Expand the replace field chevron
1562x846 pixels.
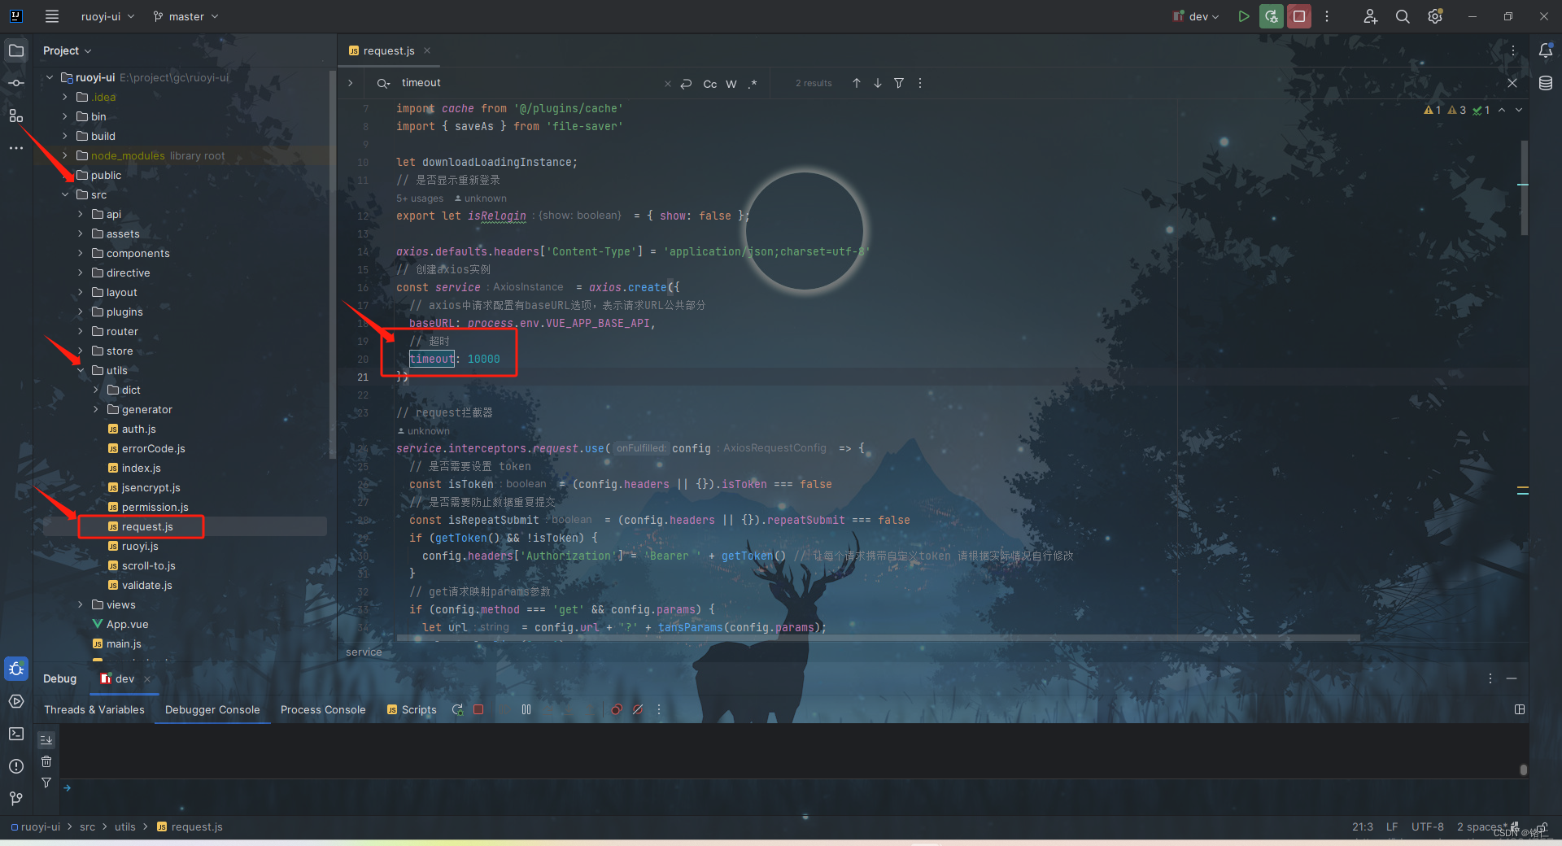click(x=351, y=83)
